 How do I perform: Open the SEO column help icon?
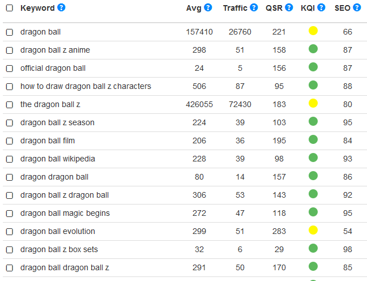tap(357, 7)
